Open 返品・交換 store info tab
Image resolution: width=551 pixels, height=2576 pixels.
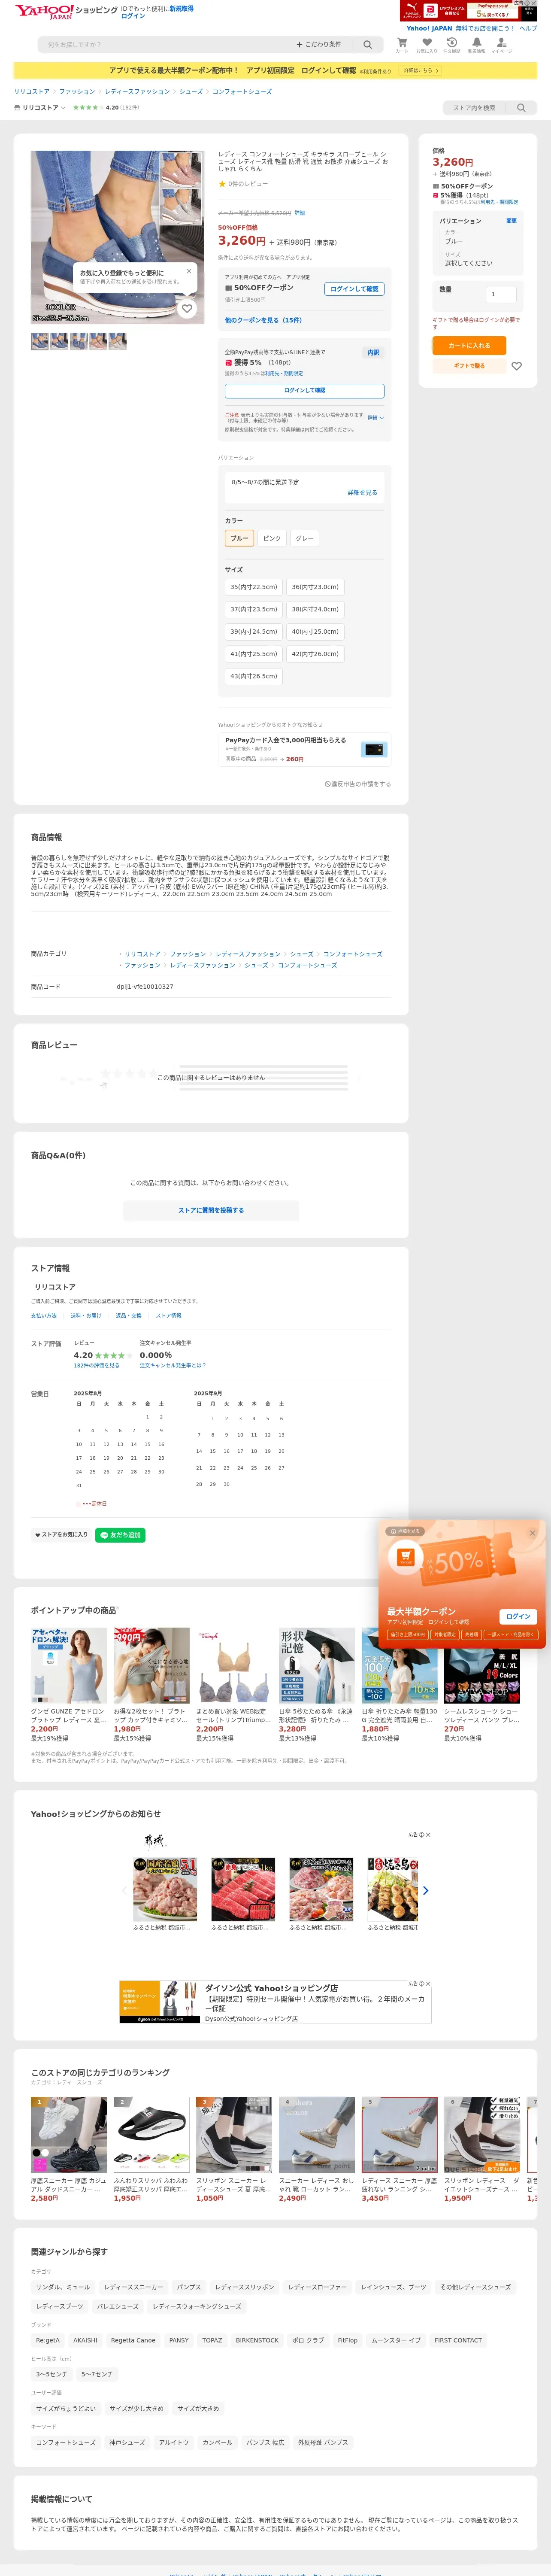[129, 1315]
